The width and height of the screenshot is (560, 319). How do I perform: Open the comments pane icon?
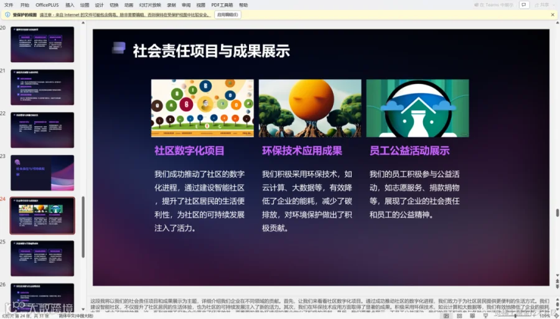coord(524,5)
